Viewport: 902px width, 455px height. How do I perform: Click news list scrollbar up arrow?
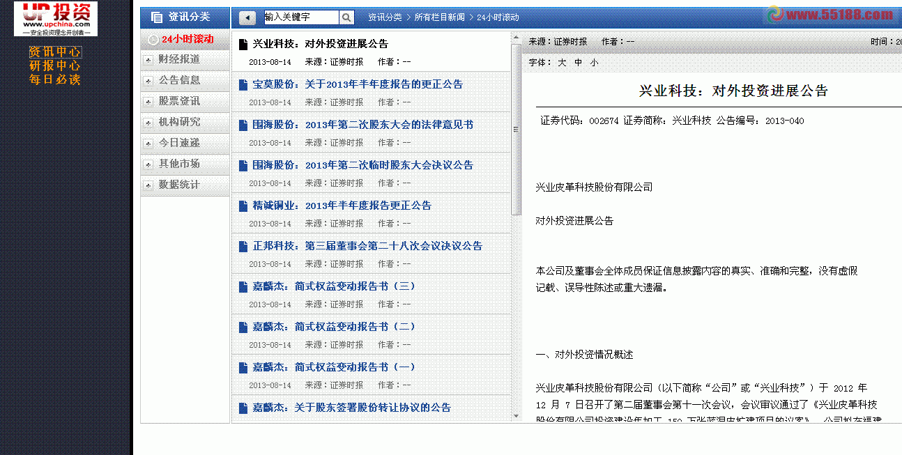(x=516, y=38)
